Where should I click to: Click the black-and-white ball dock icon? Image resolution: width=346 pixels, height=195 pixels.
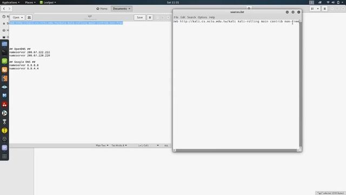tap(4, 113)
